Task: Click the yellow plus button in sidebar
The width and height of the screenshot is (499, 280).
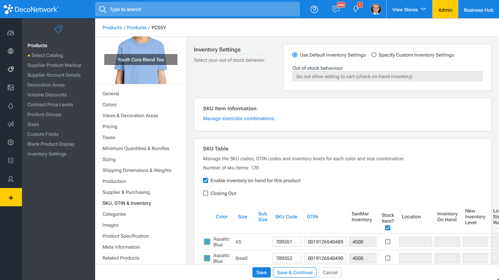Action: pyautogui.click(x=11, y=197)
